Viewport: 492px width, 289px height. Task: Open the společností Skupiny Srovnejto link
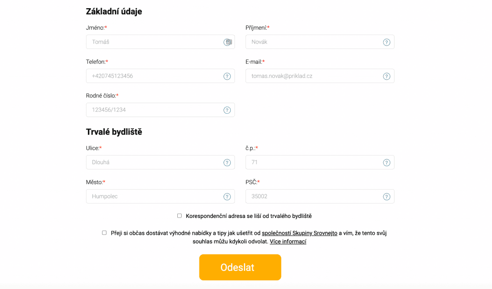299,233
